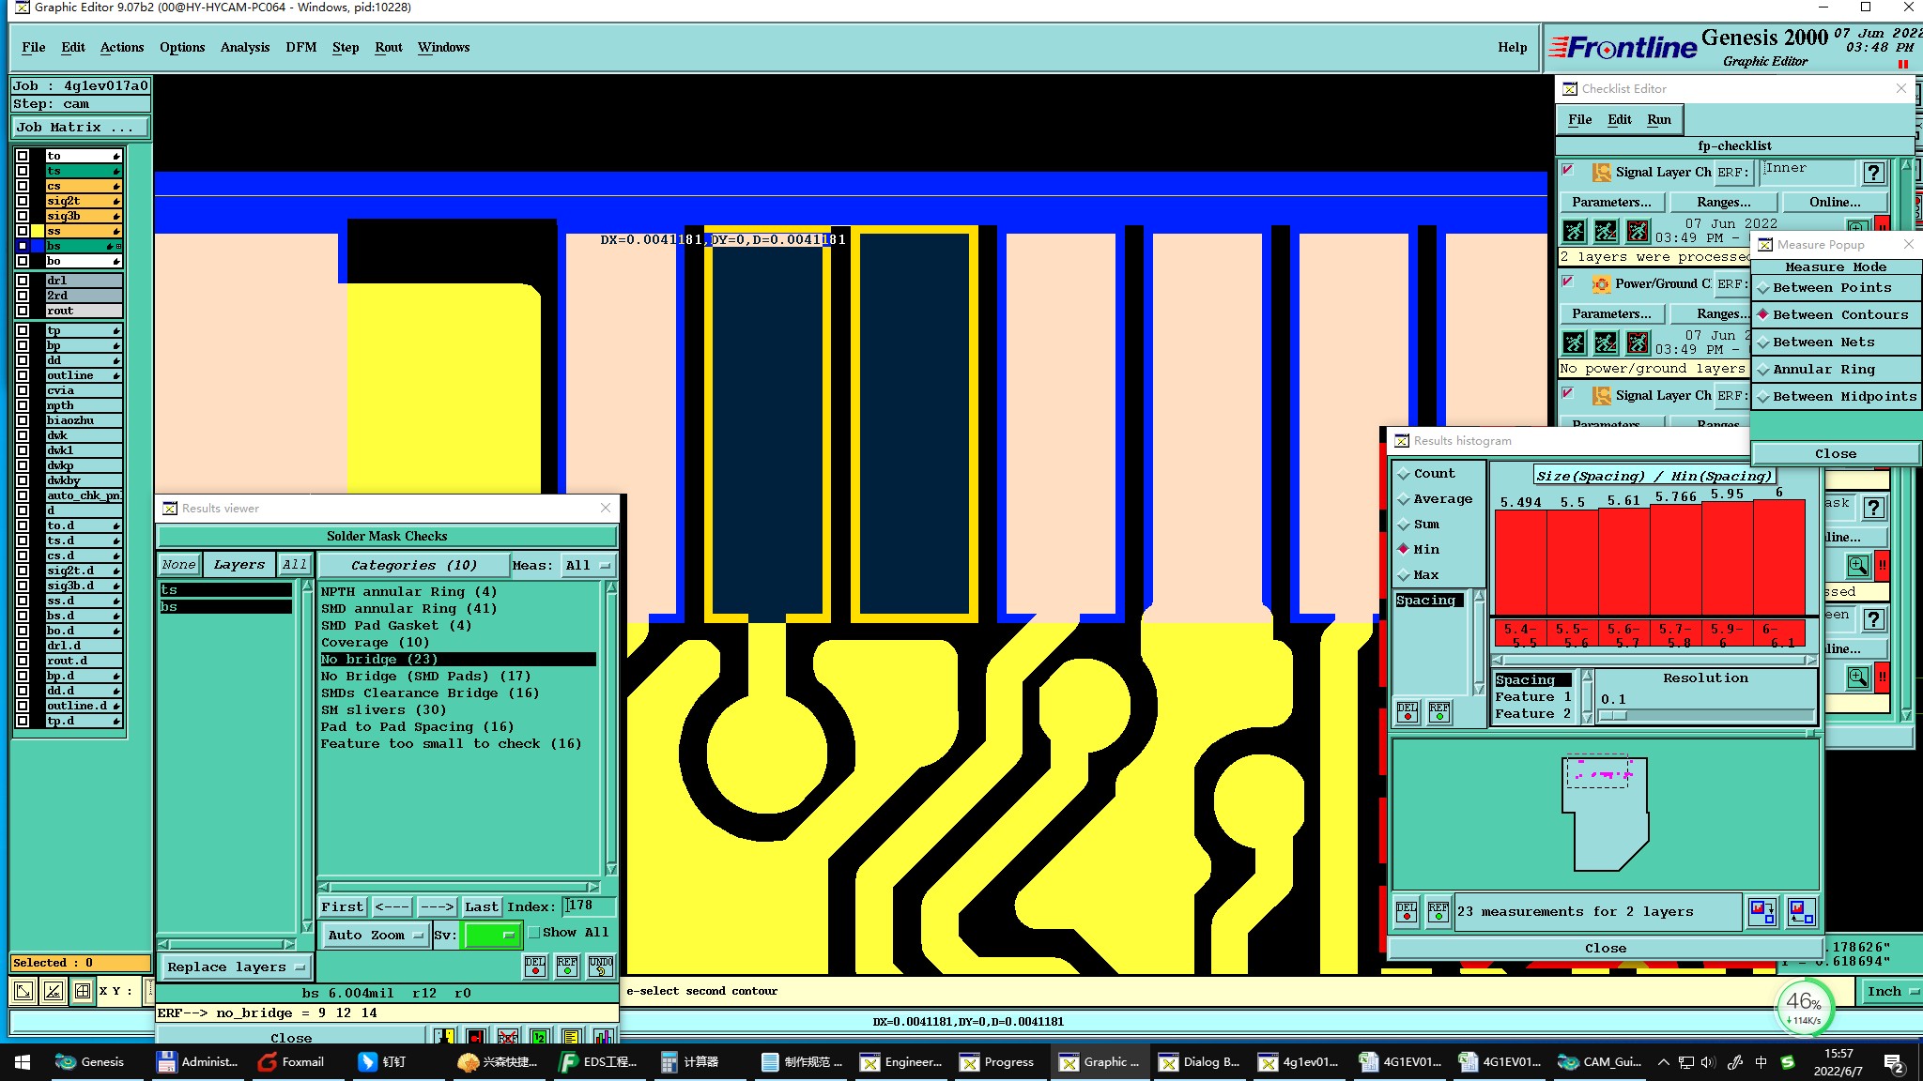Click the Signal Layer check help question mark
Viewport: 1923px width, 1081px height.
tap(1873, 173)
